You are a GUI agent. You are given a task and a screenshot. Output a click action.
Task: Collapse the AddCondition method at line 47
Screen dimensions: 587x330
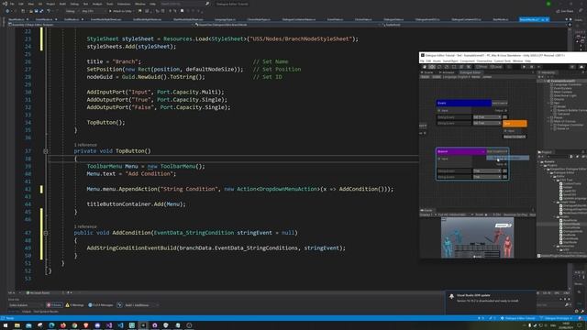(46, 233)
